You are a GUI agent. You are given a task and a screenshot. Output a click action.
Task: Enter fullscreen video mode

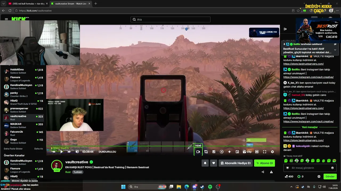click(x=265, y=152)
